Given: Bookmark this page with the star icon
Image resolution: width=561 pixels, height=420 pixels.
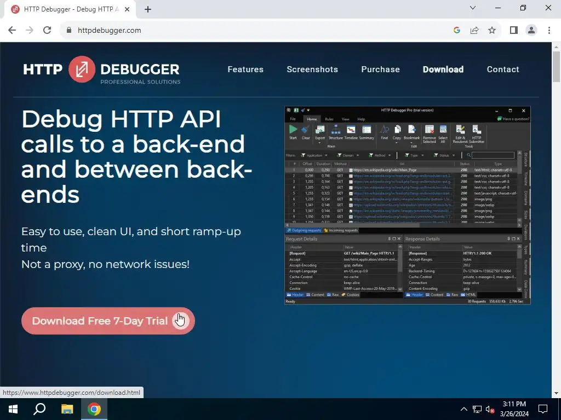Looking at the screenshot, I should pyautogui.click(x=492, y=31).
